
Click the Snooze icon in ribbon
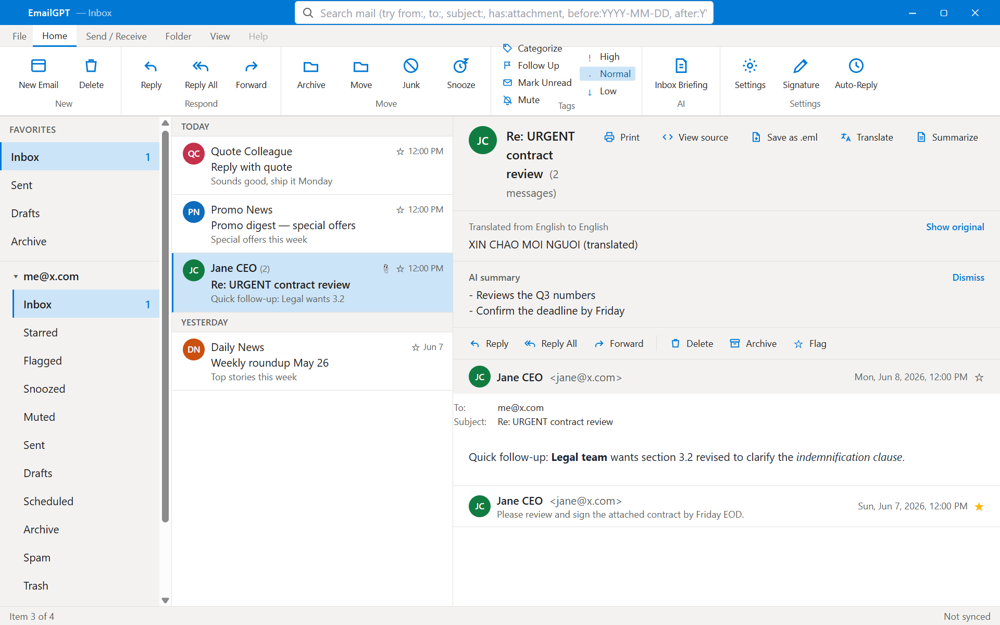coord(460,66)
